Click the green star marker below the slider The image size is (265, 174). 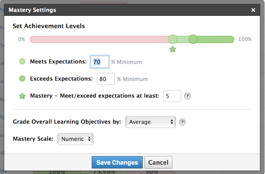click(x=173, y=49)
